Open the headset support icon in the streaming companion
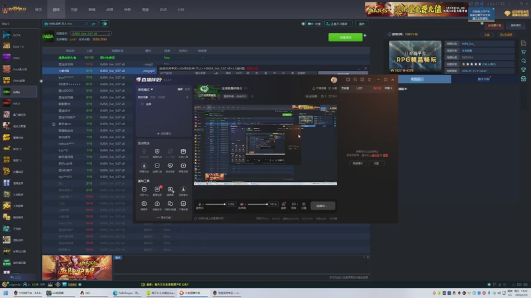The height and width of the screenshot is (298, 531). point(355,79)
